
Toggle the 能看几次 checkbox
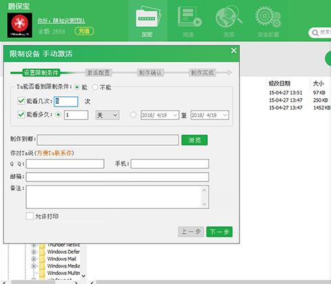[x=21, y=101]
